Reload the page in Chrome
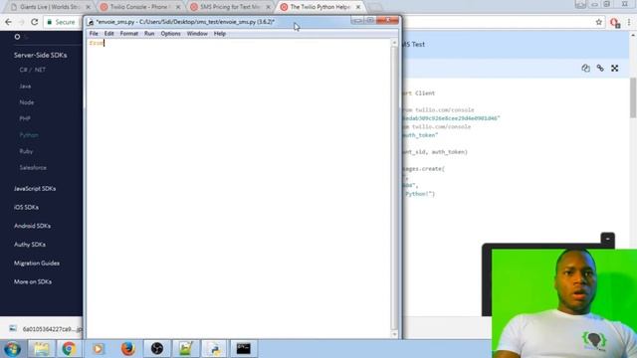The image size is (637, 358). tap(35, 22)
